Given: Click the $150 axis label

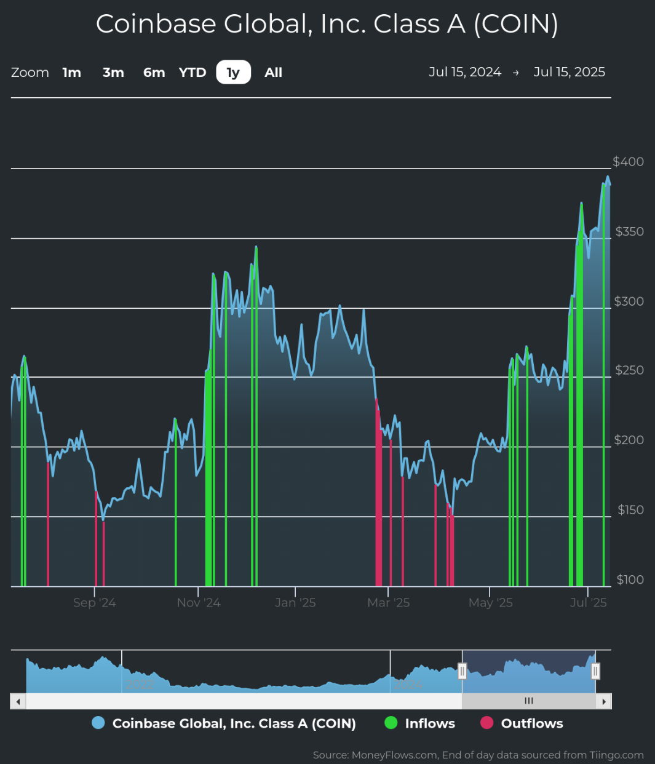Looking at the screenshot, I should pyautogui.click(x=630, y=510).
